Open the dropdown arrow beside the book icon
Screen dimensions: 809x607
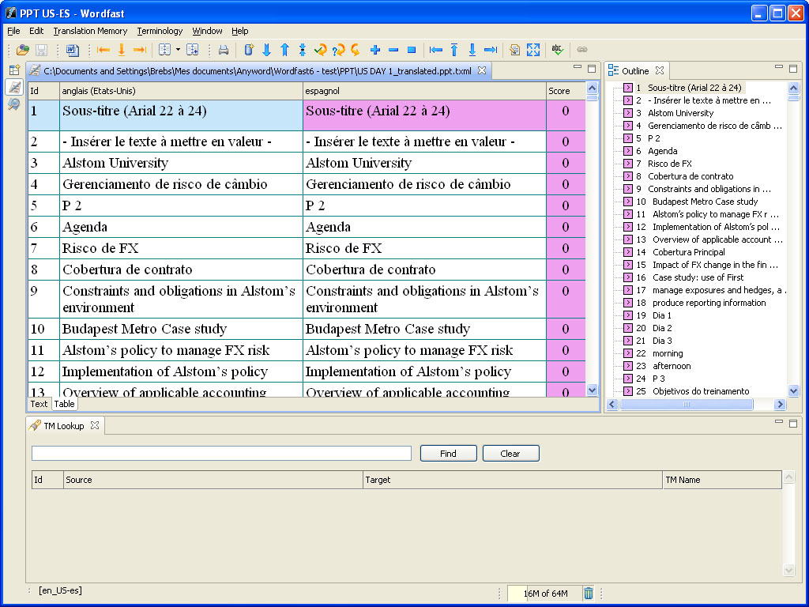point(178,50)
